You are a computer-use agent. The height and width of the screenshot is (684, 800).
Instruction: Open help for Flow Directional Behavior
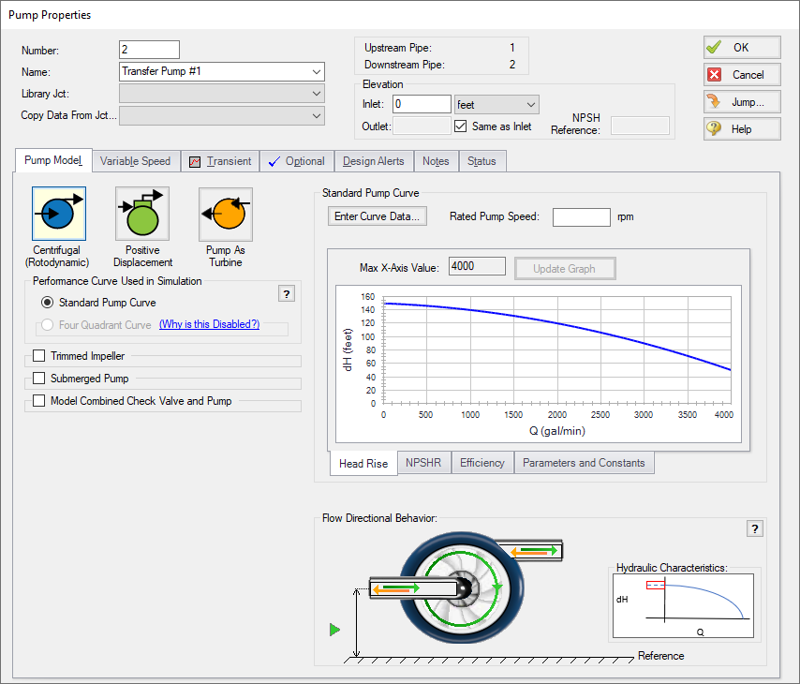coord(755,528)
